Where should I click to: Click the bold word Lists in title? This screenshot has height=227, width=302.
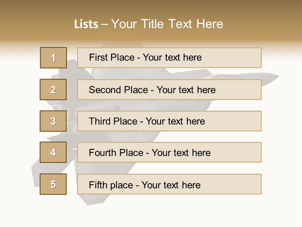click(86, 24)
